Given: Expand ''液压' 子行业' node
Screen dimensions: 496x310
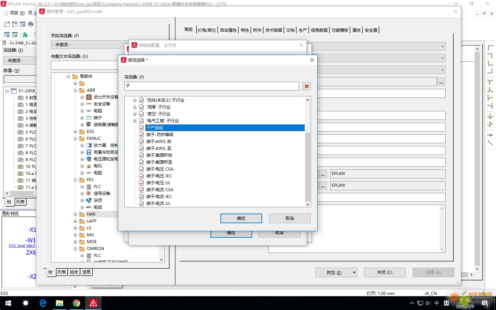Looking at the screenshot, I should click(x=135, y=114).
